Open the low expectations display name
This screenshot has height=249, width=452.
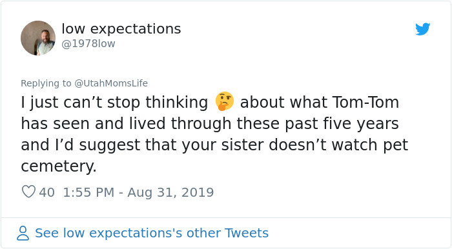pos(121,29)
